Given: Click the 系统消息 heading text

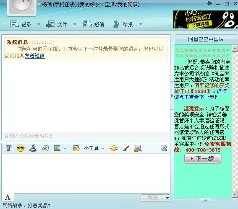Looking at the screenshot, I should (x=17, y=42).
